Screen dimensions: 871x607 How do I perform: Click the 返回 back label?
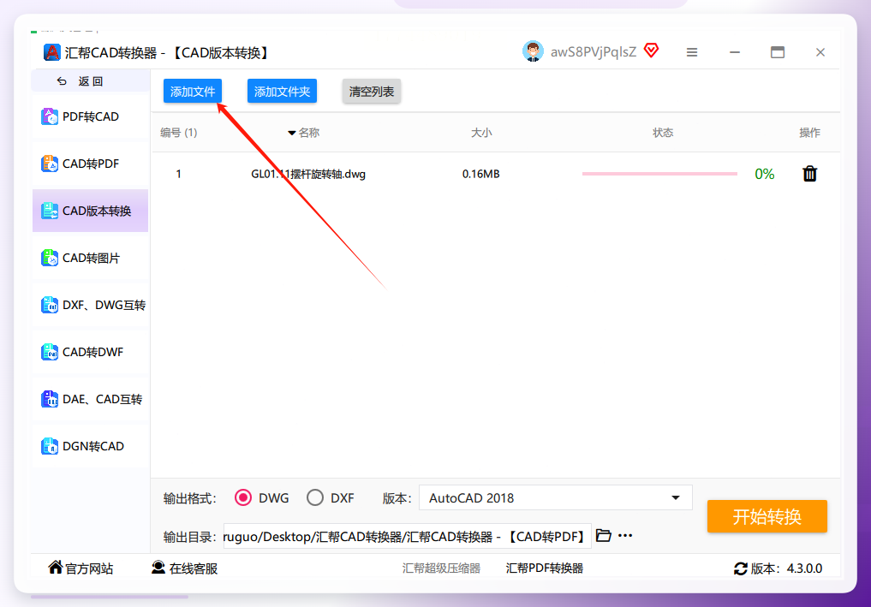click(x=91, y=81)
